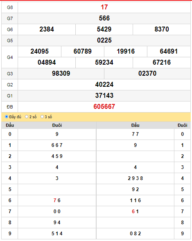Viewport: 192px width, 241px height.
Task: Click the G2 number 40224
Action: click(104, 85)
